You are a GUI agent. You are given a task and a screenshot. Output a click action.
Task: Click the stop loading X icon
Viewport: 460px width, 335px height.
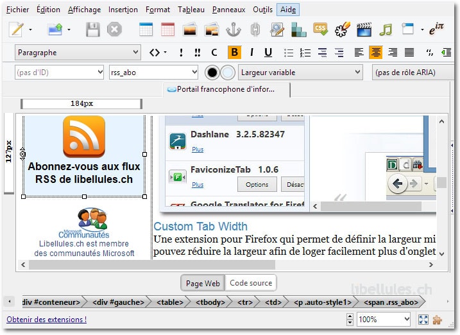point(114,30)
